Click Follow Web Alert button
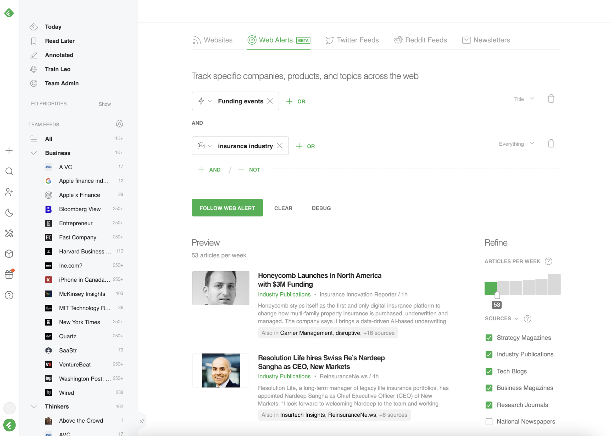 point(227,208)
